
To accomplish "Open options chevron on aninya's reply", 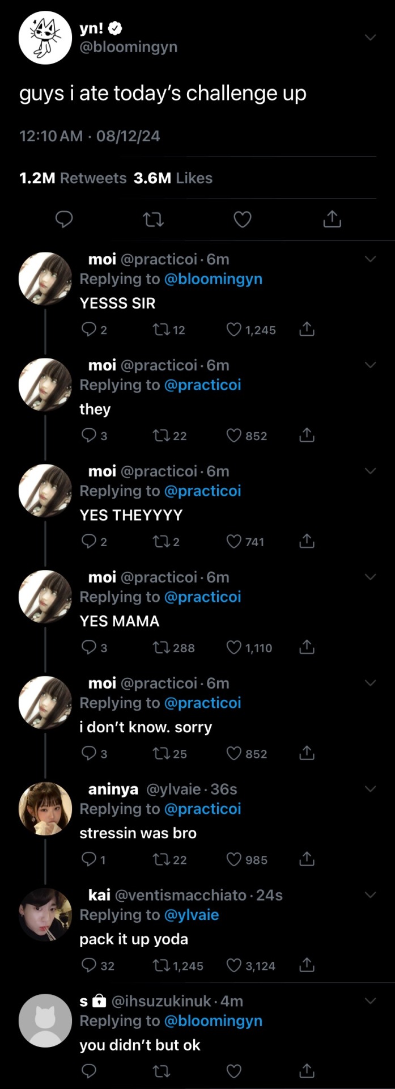I will (x=371, y=789).
